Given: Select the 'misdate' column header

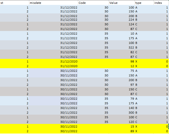Looking at the screenshot, I should 54,3.
